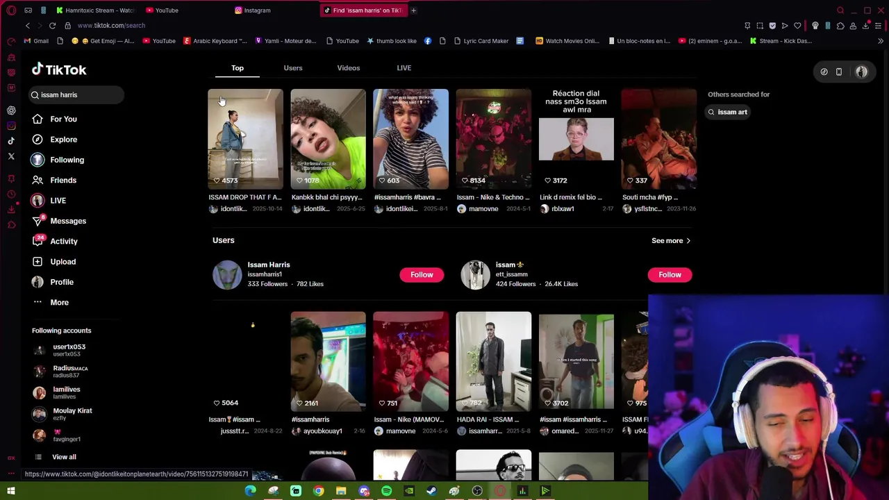Open the profile avatar menu

(861, 72)
